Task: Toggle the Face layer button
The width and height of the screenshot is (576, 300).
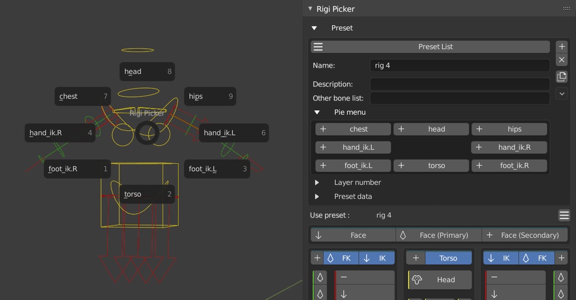Action: 353,235
